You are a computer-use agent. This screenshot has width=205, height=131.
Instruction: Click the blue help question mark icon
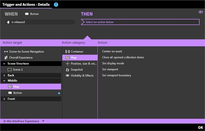[x=56, y=4]
